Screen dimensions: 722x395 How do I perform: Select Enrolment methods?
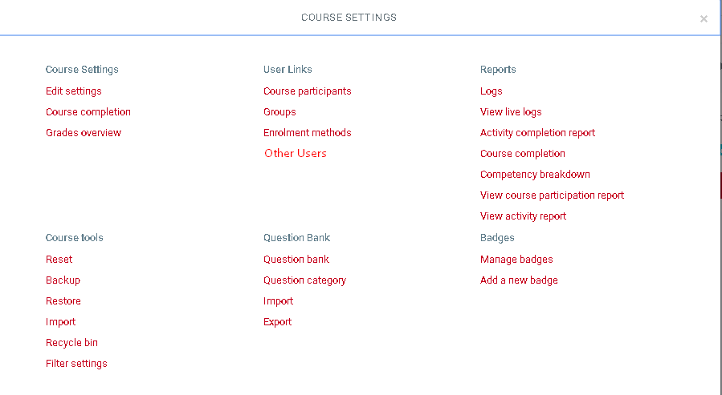(x=308, y=133)
